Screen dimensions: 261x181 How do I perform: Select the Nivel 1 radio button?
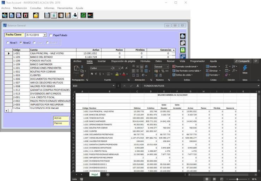click(x=8, y=43)
